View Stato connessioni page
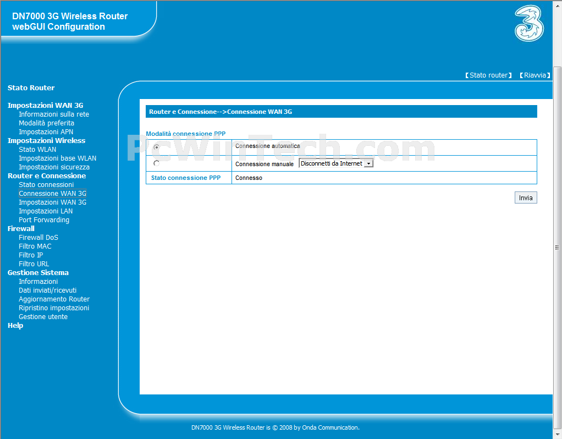Screen dimensions: 562x439 tap(46, 185)
